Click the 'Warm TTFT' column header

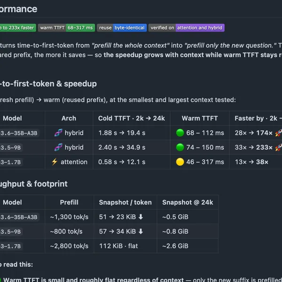[x=200, y=118]
